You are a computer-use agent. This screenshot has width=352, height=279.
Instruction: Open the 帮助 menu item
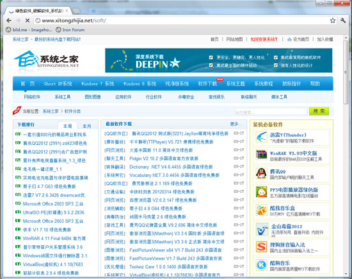tap(315, 84)
